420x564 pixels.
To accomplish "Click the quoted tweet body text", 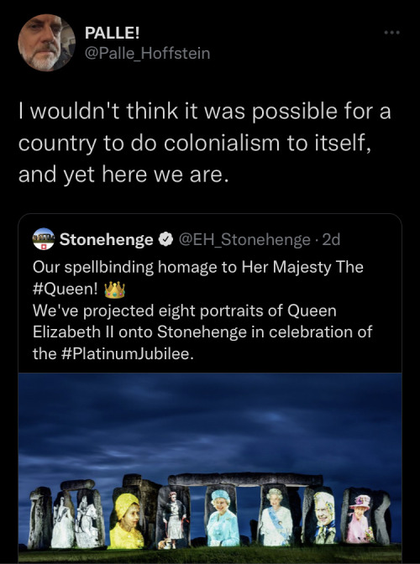I will tap(202, 311).
